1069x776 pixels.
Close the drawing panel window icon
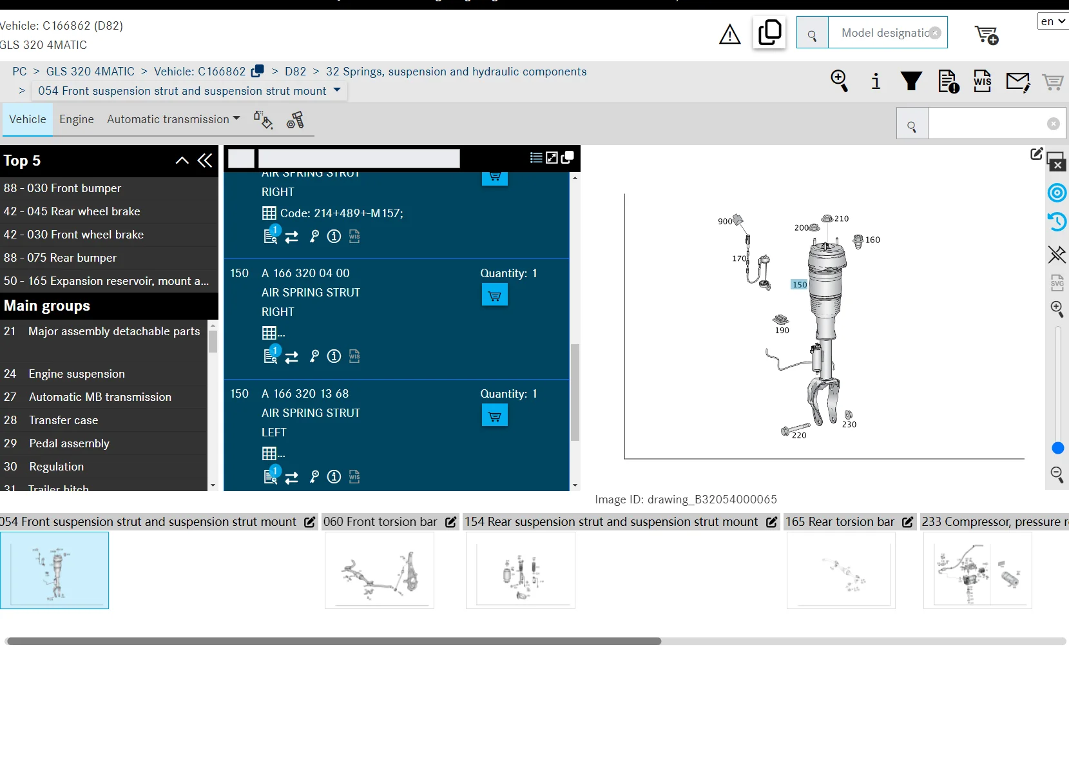point(1057,162)
